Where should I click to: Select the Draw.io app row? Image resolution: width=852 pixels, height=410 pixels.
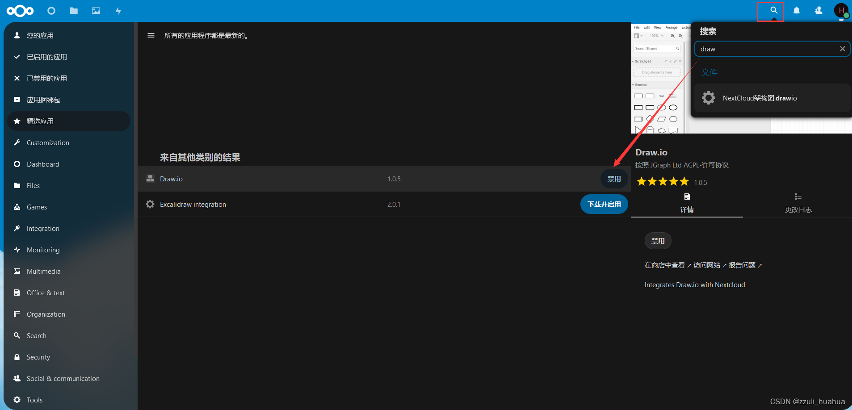(384, 179)
